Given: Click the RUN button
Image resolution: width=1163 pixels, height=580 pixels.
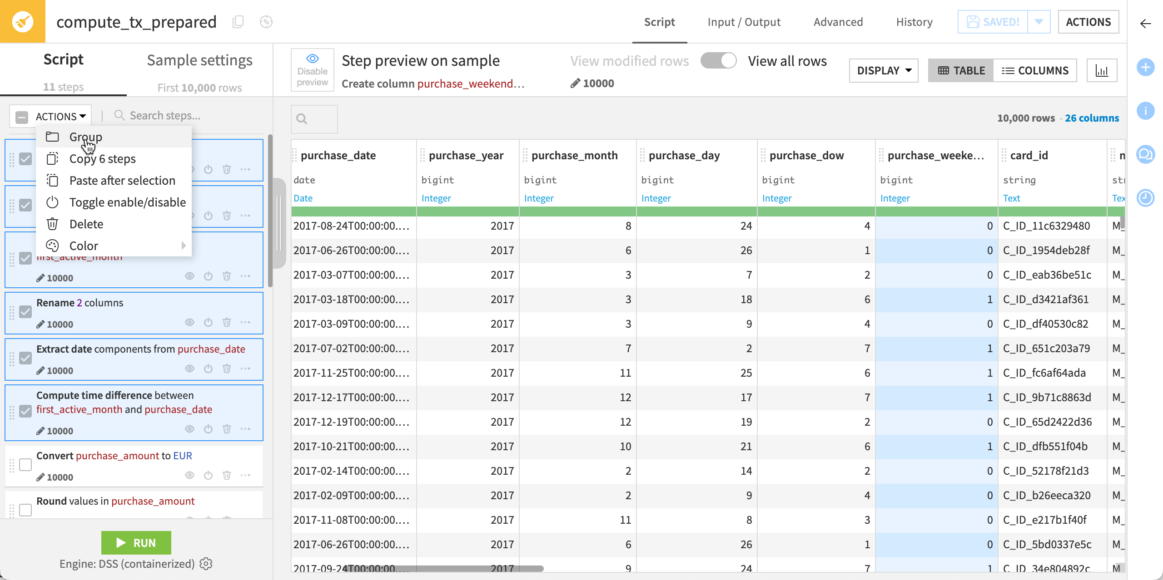Looking at the screenshot, I should point(136,542).
